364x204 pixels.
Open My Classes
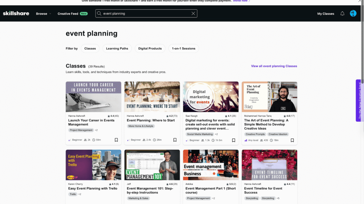(x=326, y=14)
